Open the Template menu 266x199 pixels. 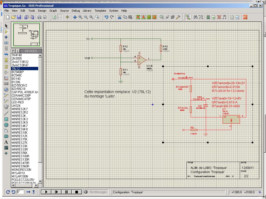[100, 11]
